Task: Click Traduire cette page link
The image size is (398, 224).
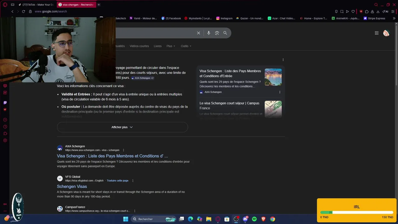Action: (x=118, y=181)
